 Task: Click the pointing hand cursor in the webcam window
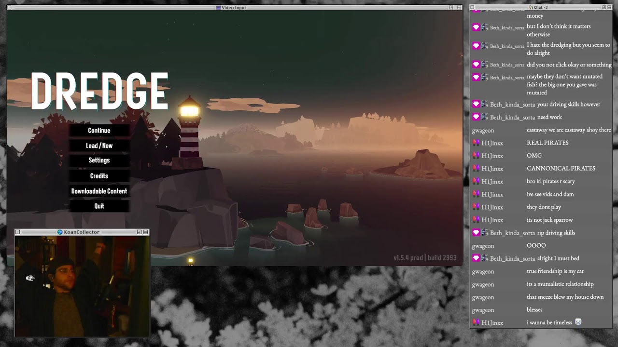(30, 278)
